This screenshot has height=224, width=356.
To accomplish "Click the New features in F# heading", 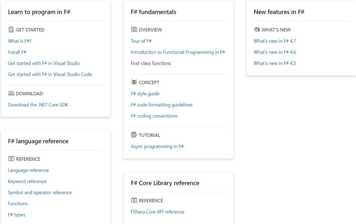I will [279, 12].
